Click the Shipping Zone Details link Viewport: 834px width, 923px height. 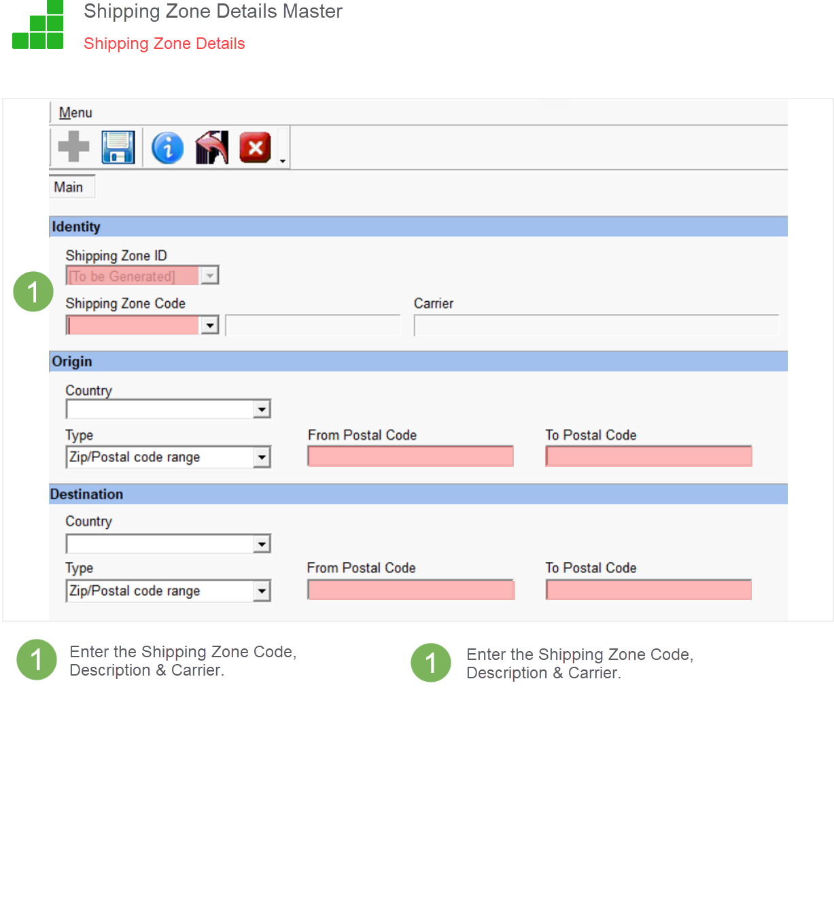point(164,43)
